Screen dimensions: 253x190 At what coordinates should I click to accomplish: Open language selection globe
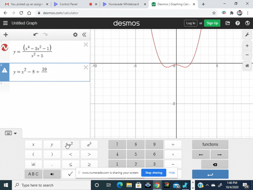pyautogui.click(x=247, y=23)
